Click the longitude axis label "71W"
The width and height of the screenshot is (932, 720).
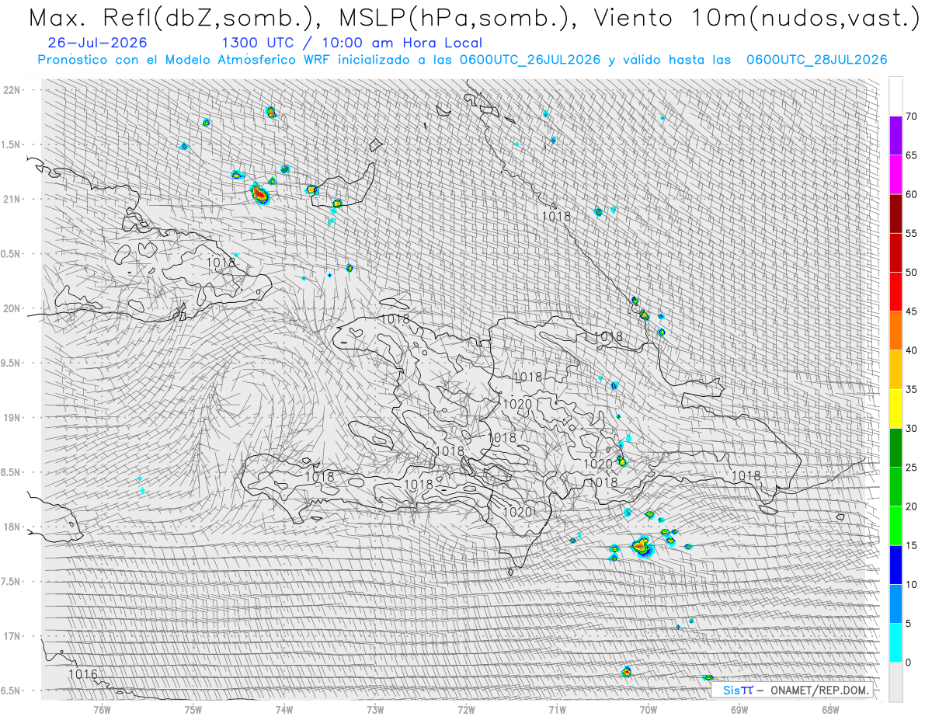[x=558, y=708]
